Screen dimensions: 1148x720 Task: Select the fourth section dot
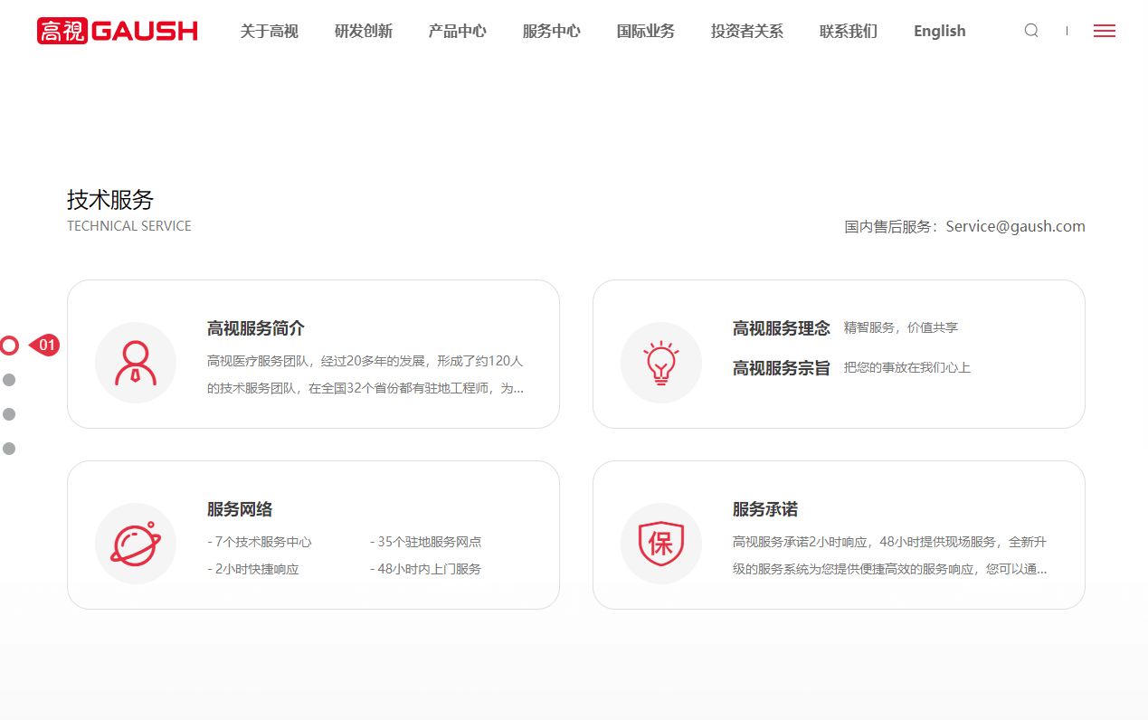pos(9,449)
